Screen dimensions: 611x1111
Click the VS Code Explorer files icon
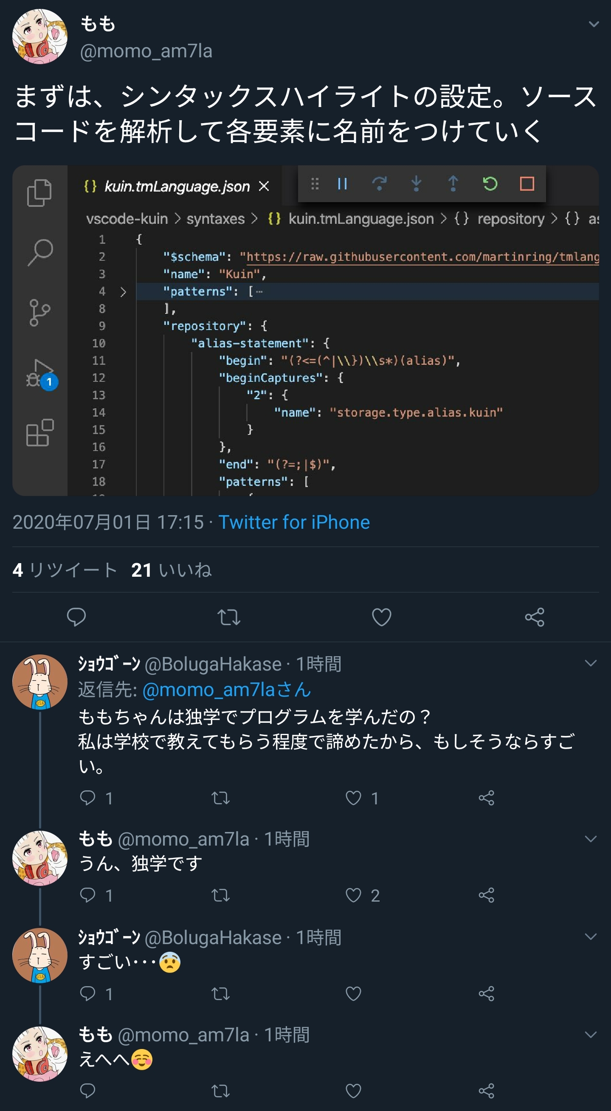(x=39, y=192)
